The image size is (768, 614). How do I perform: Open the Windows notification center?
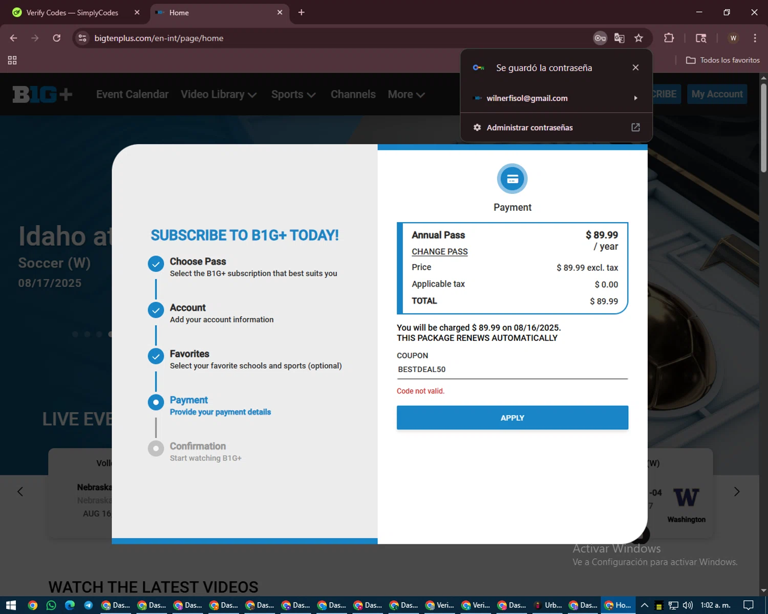[748, 605]
